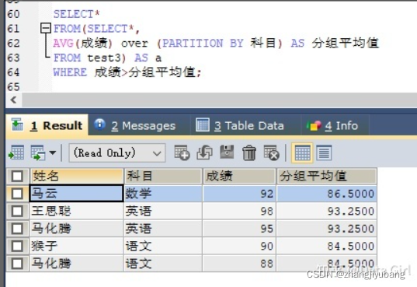Select the cell 马云

pyautogui.click(x=76, y=193)
